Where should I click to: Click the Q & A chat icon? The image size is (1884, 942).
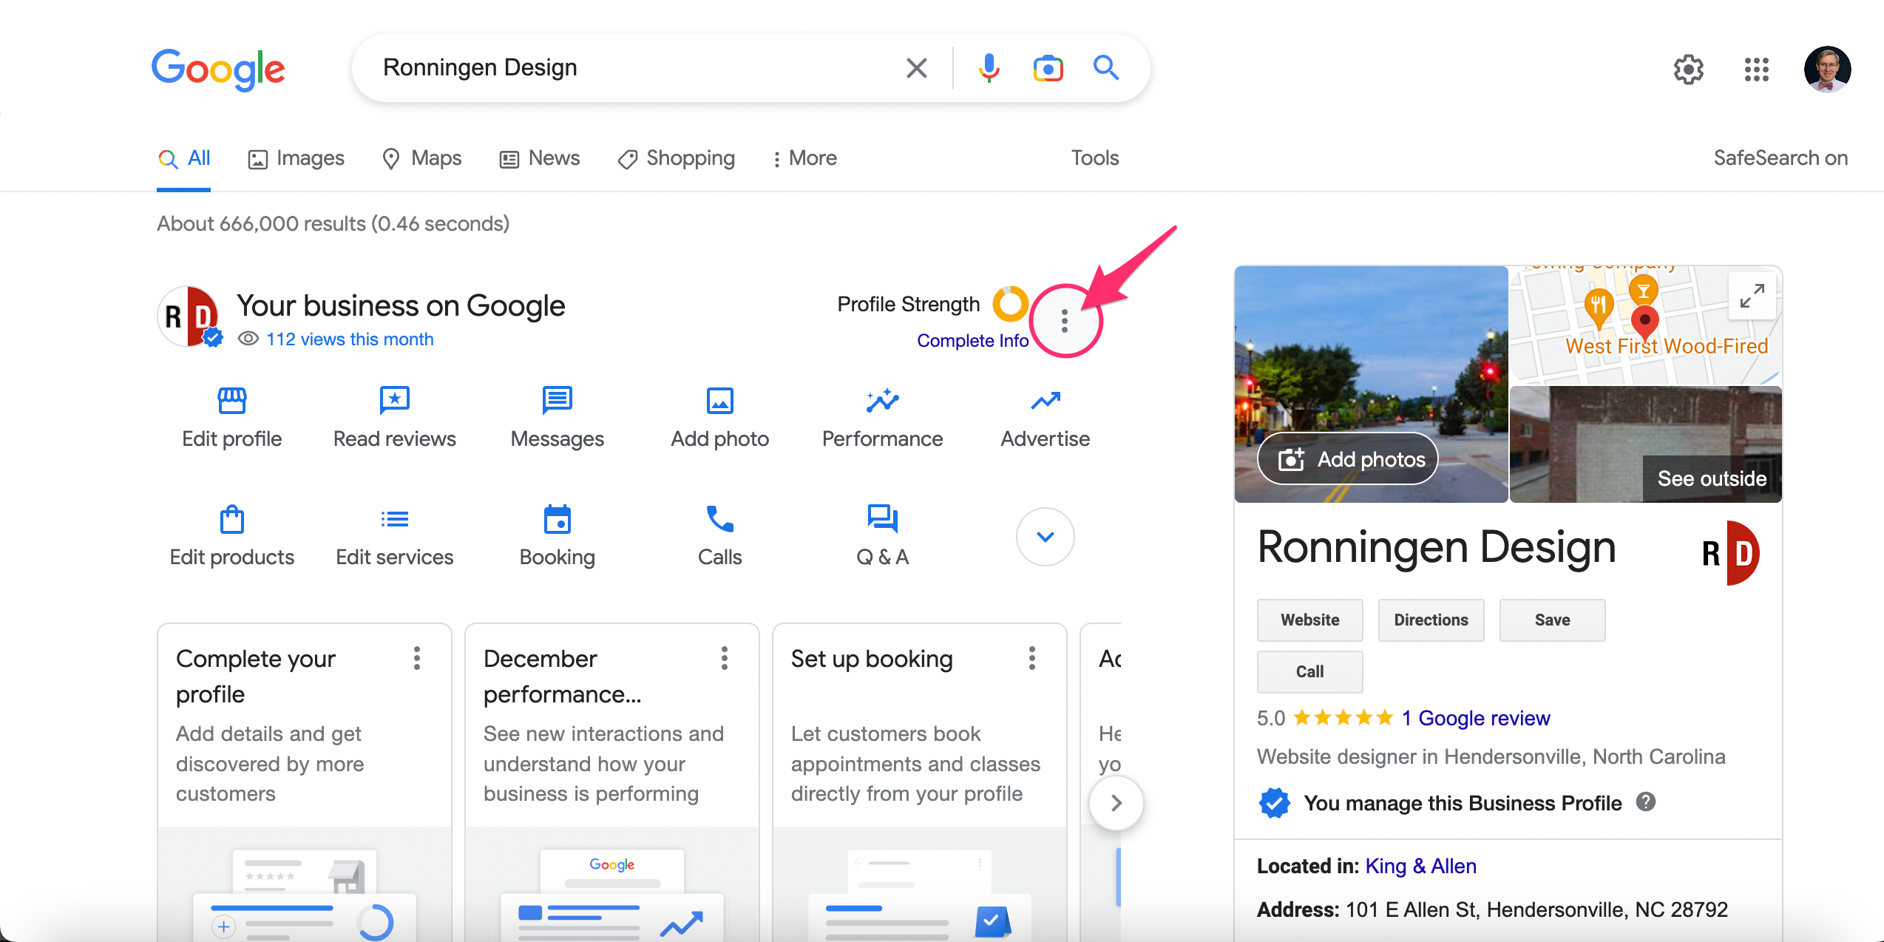point(882,518)
